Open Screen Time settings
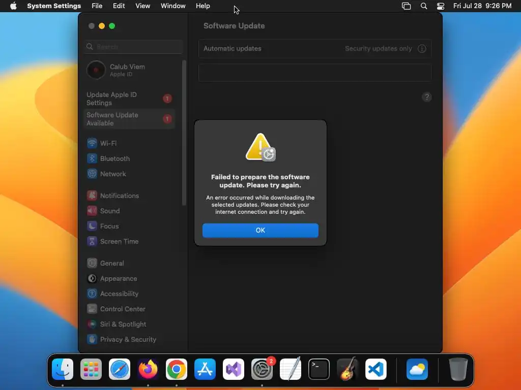This screenshot has height=390, width=521. click(x=130, y=241)
